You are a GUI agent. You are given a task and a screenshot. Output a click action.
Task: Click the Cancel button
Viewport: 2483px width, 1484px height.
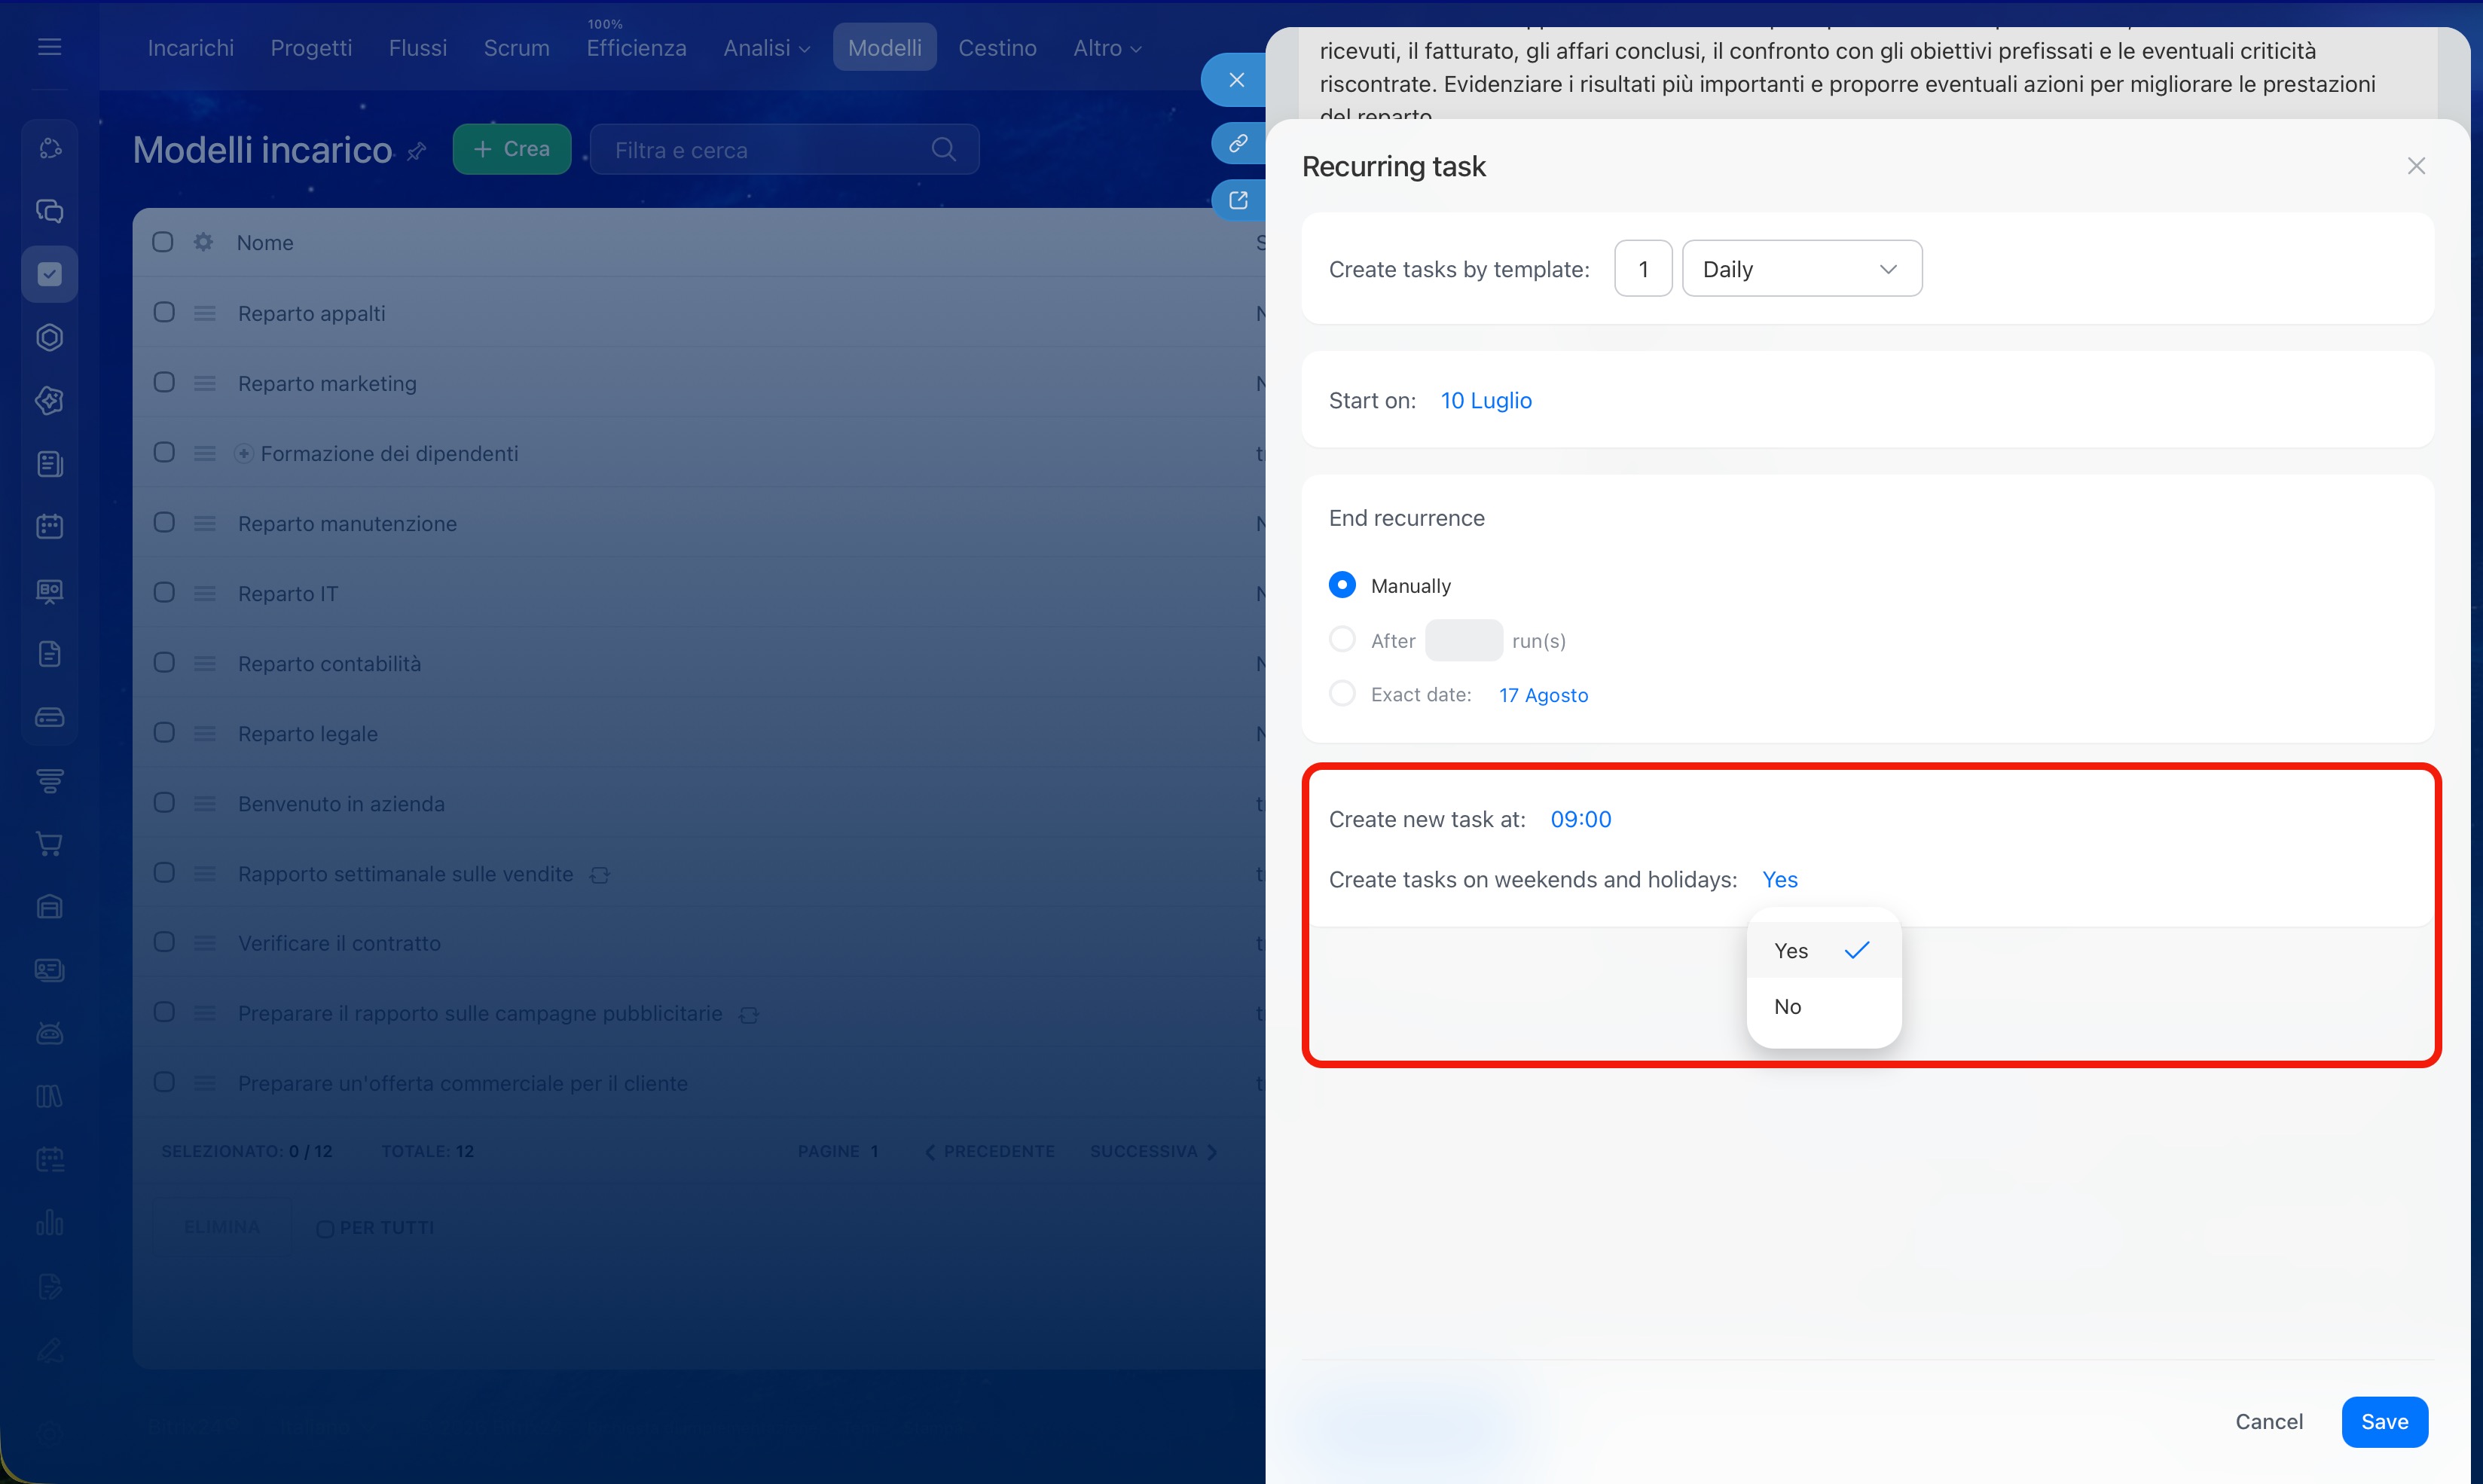click(2268, 1421)
